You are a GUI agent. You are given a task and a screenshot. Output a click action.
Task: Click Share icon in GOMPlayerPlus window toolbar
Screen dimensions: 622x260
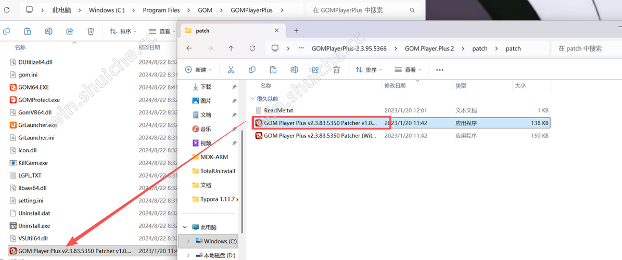coord(70,31)
